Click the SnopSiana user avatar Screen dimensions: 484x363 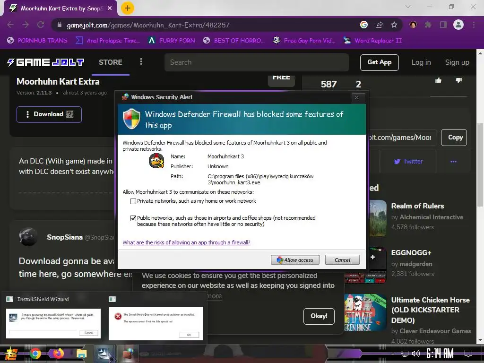pos(28,237)
